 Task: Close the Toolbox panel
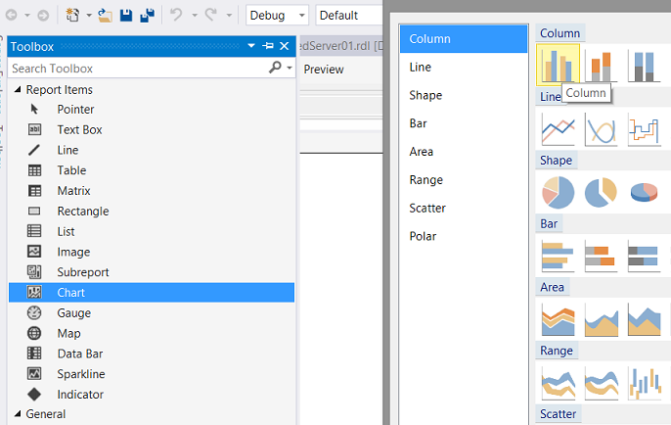pos(284,46)
